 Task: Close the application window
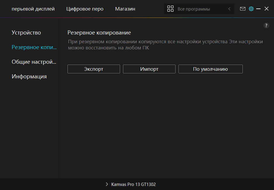pyautogui.click(x=266, y=9)
